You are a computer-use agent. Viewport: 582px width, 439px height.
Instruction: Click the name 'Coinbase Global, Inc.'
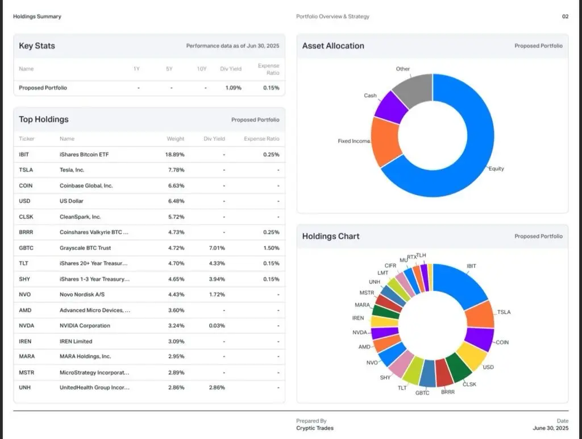[86, 186]
